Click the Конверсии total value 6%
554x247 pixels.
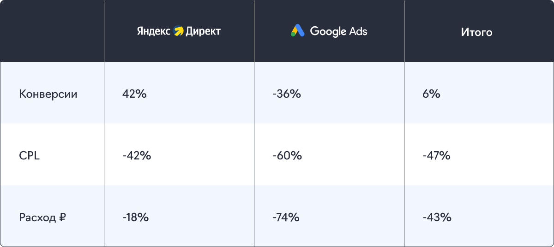(x=431, y=94)
